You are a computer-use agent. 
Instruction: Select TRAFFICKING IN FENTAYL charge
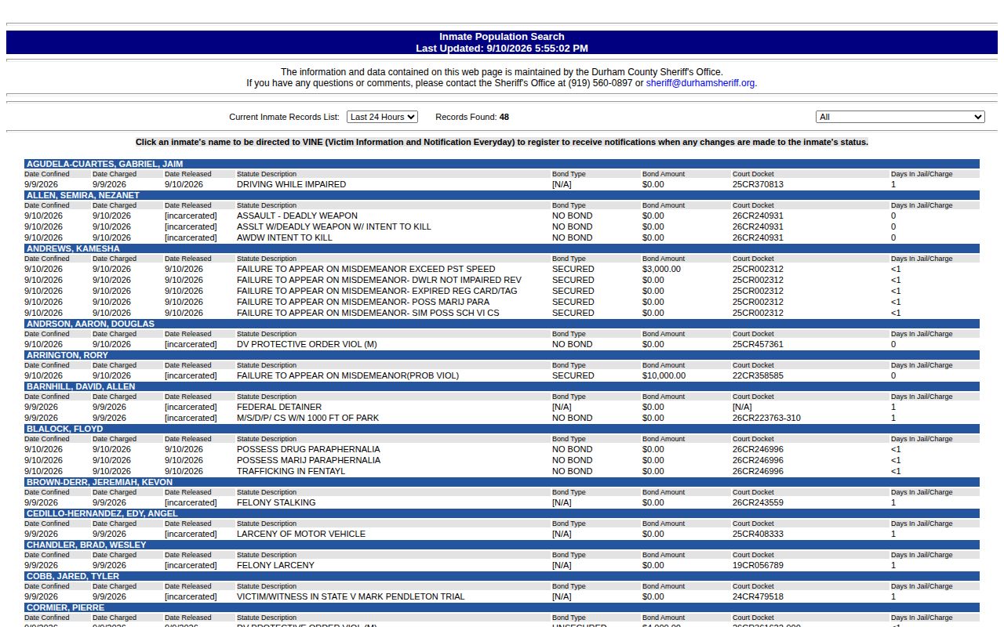pos(291,471)
